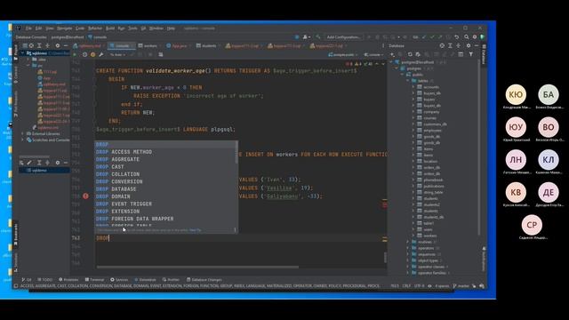This screenshot has width=569, height=320.
Task: Open the Tools menu
Action: point(132,28)
